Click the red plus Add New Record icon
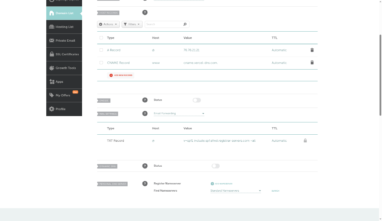Screen dimensions: 382x221 111,75
